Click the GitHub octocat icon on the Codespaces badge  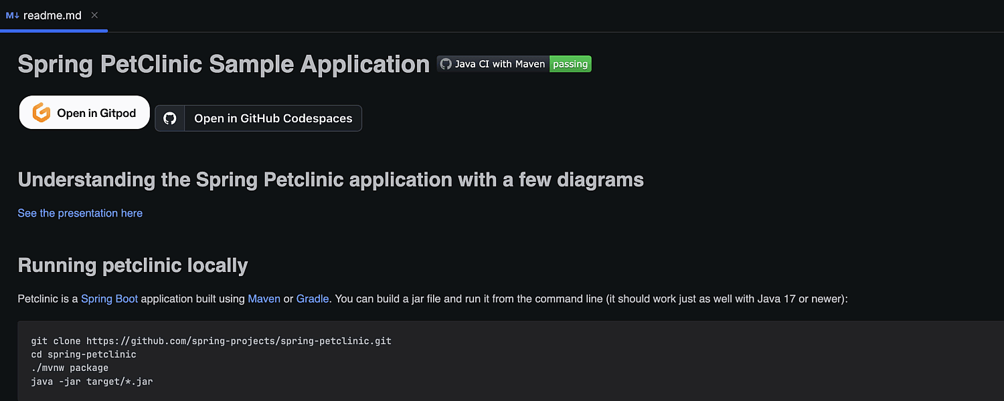pos(169,118)
